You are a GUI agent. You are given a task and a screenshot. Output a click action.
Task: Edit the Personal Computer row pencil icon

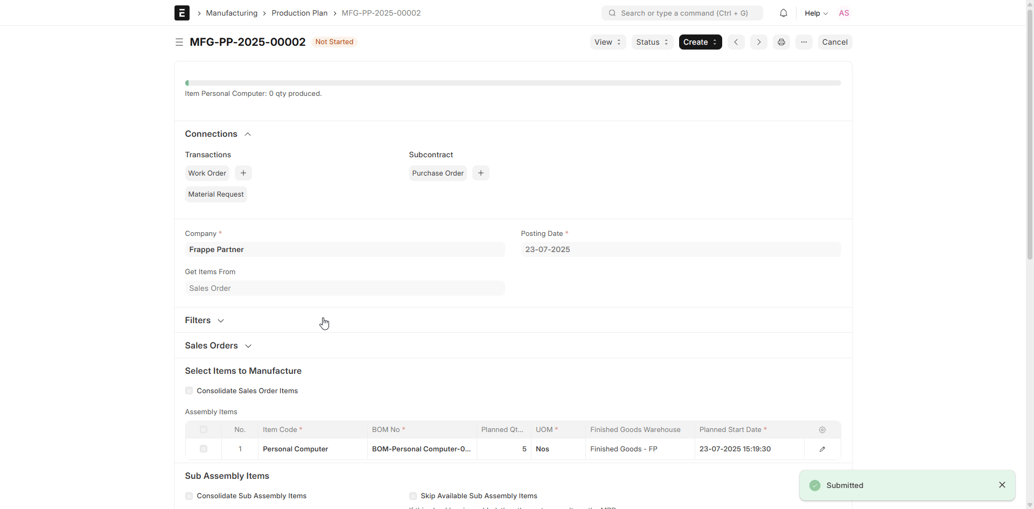click(822, 449)
